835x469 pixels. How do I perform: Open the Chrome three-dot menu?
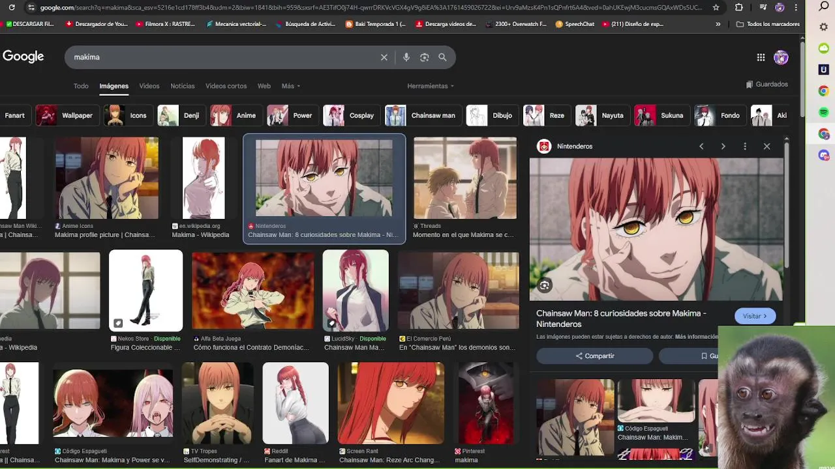(796, 7)
